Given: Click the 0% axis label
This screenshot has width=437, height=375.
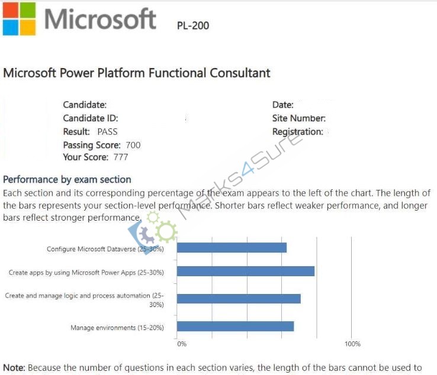Looking at the screenshot, I should (x=182, y=344).
